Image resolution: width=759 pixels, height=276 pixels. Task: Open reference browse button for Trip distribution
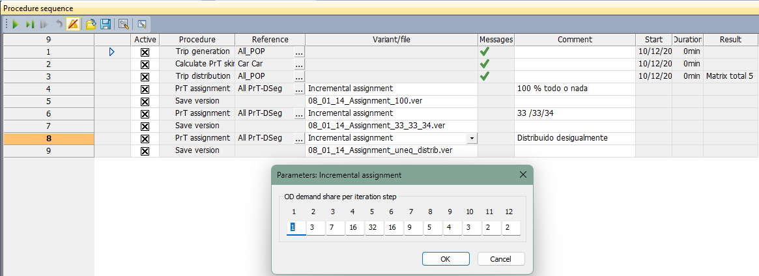click(299, 76)
